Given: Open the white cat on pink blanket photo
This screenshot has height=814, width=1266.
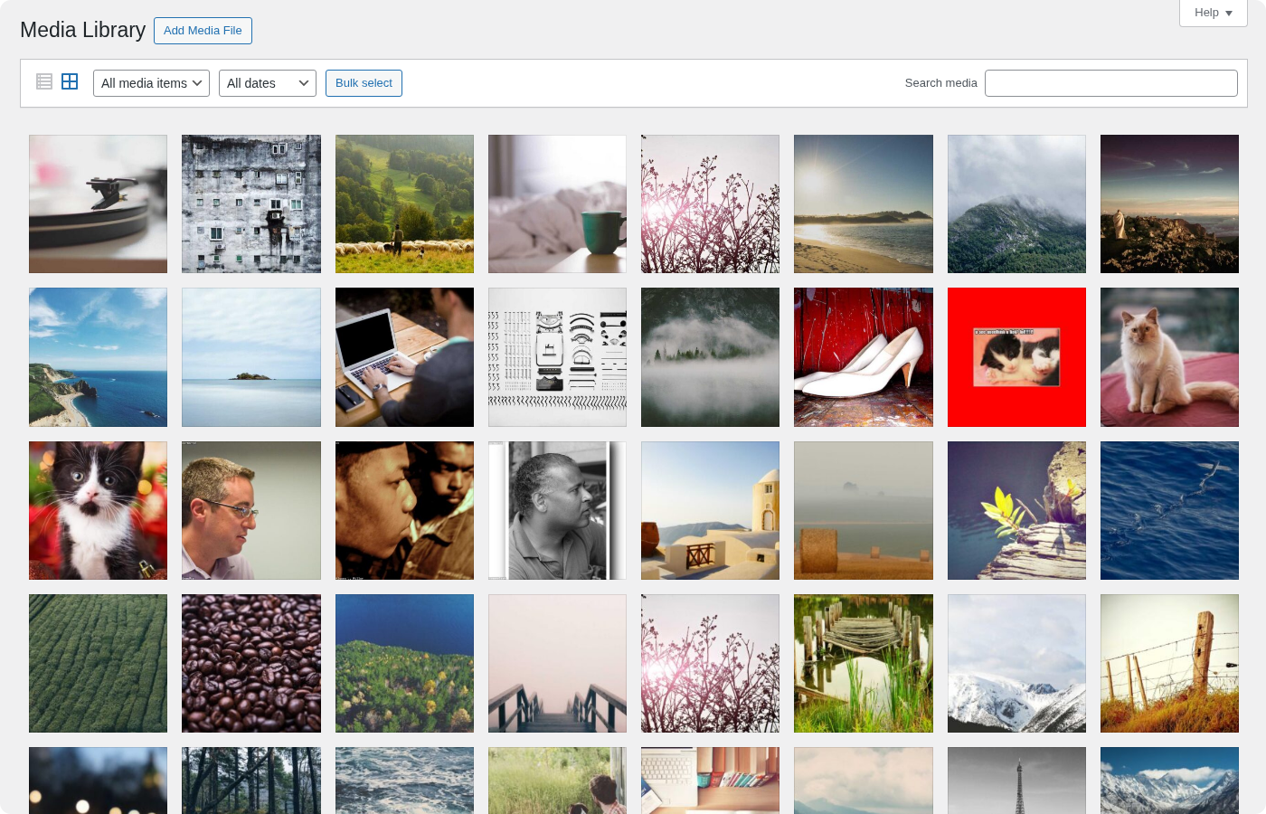Looking at the screenshot, I should (1169, 356).
